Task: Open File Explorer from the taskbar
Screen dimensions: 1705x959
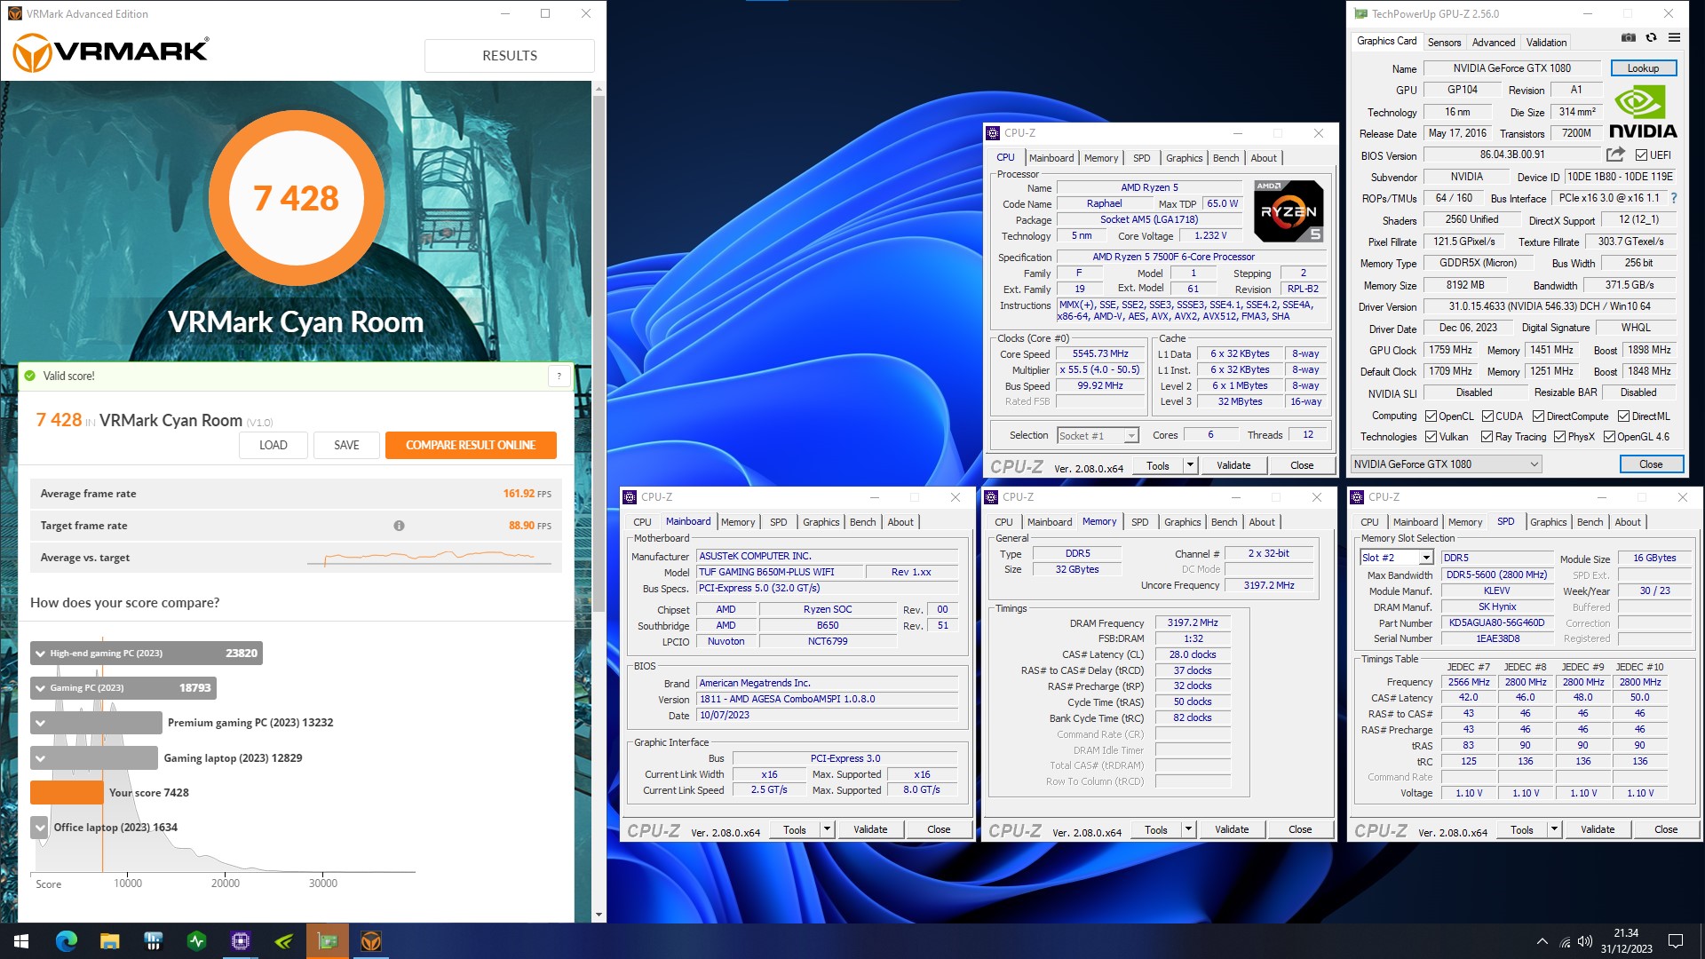Action: click(x=110, y=941)
